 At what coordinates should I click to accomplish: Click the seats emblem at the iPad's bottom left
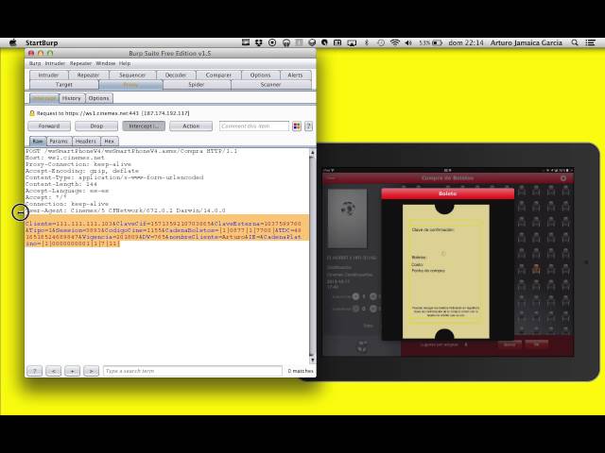coord(362,346)
